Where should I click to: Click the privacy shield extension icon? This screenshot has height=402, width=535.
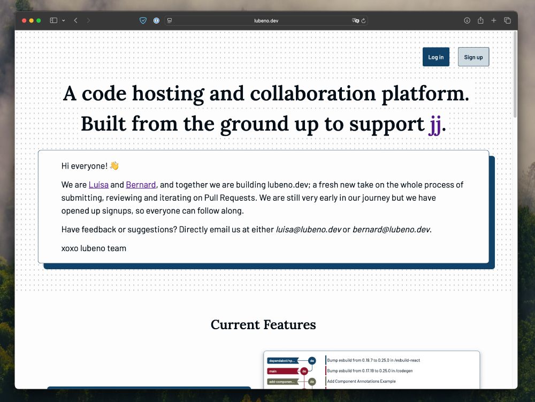[x=143, y=20]
